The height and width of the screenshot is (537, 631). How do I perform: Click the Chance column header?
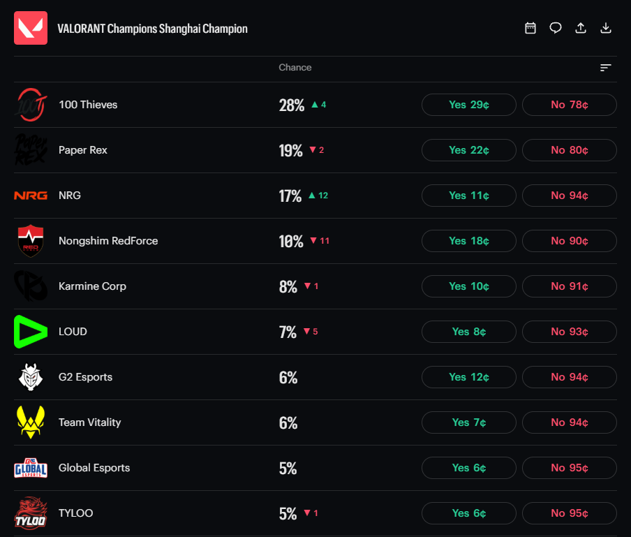click(x=295, y=68)
